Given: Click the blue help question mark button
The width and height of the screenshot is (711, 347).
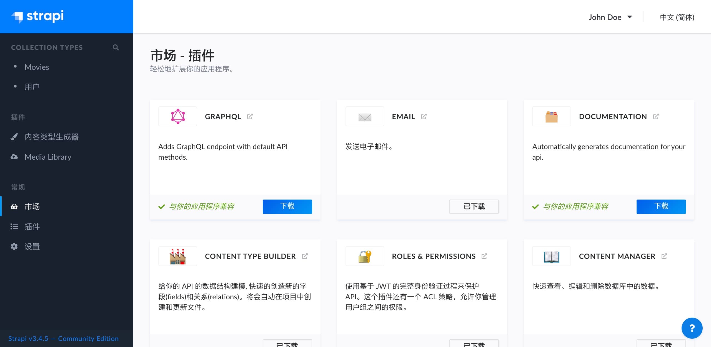Looking at the screenshot, I should coord(692,328).
